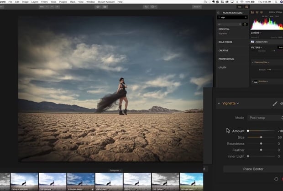Collapse the Vignette filter triangle
283x191 pixels.
(219, 103)
